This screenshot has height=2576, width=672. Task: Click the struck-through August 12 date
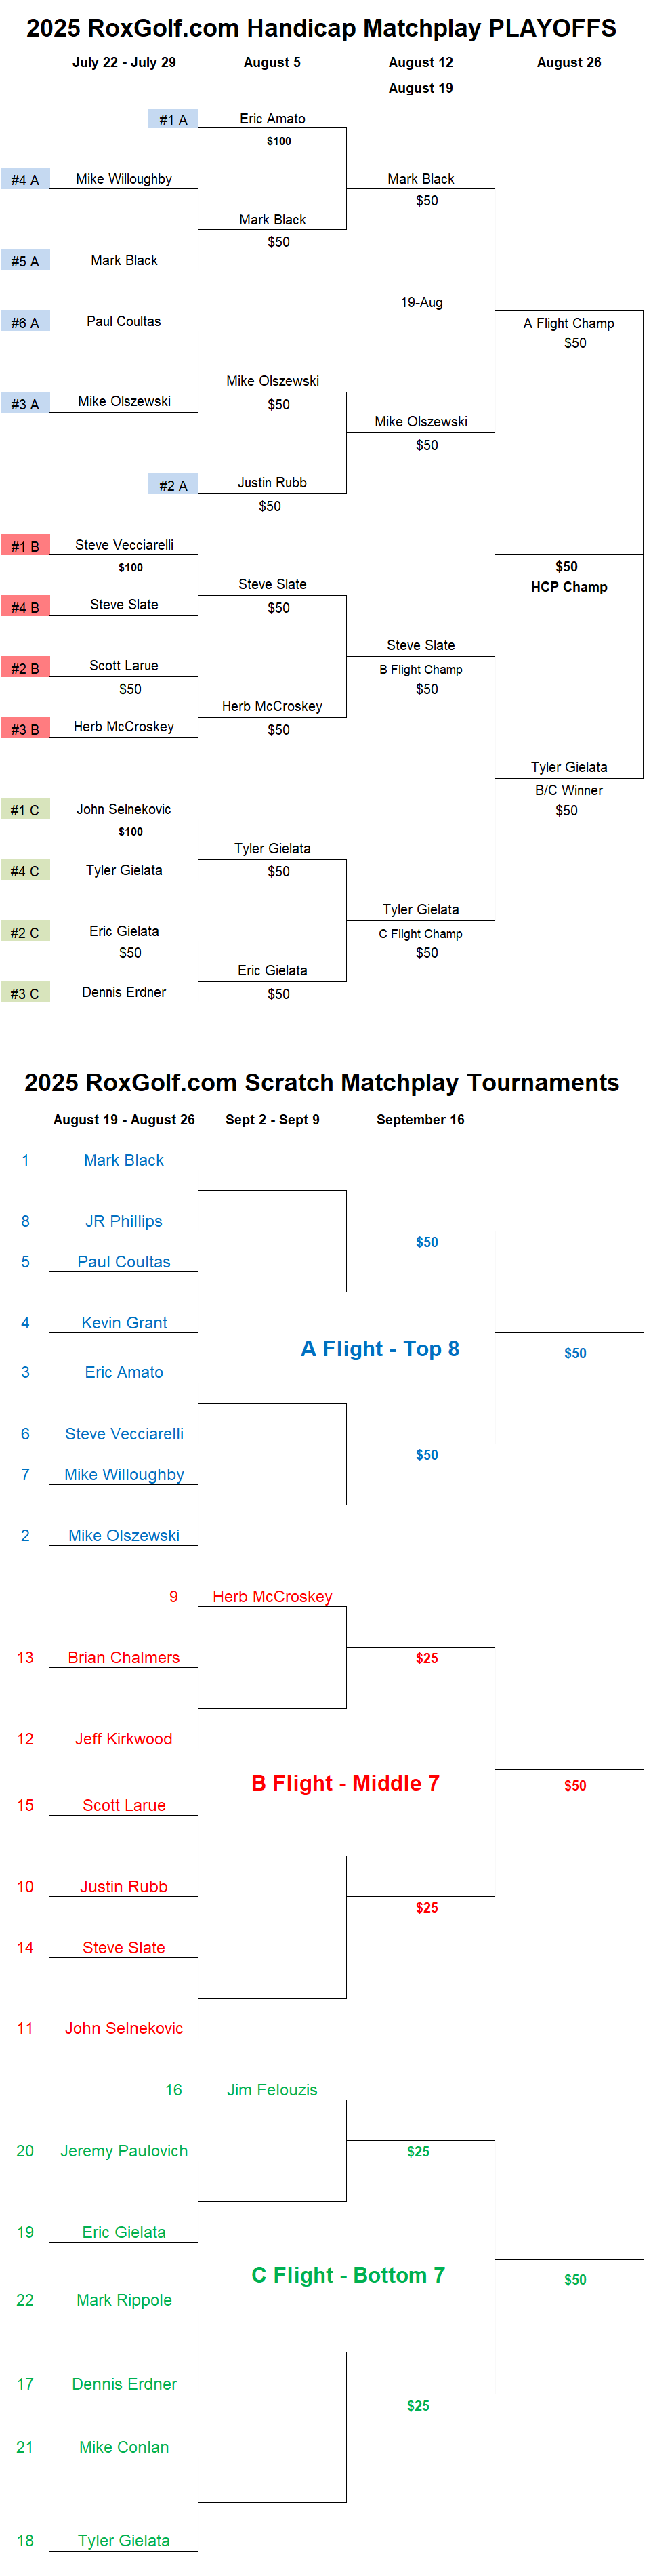(421, 62)
